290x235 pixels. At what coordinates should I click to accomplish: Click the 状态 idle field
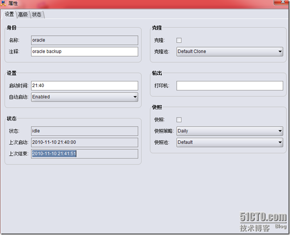click(84, 131)
